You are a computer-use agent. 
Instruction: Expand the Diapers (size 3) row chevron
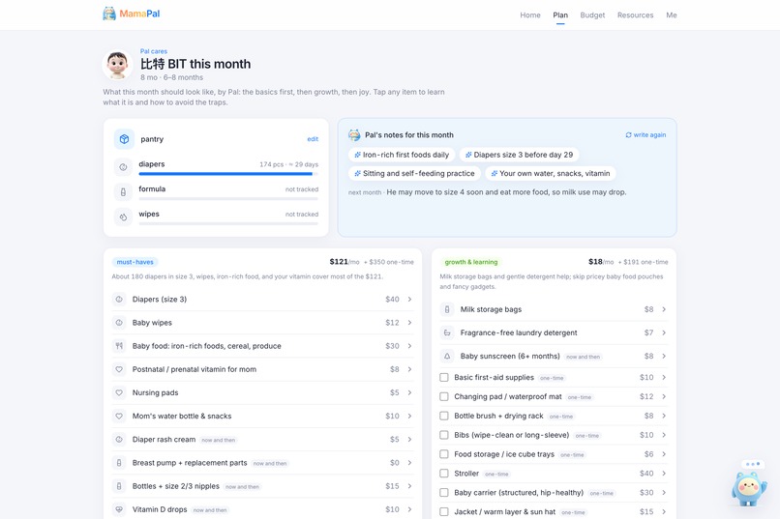410,300
